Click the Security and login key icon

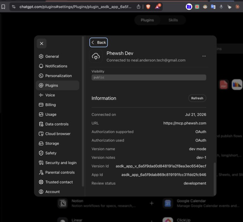click(x=41, y=163)
